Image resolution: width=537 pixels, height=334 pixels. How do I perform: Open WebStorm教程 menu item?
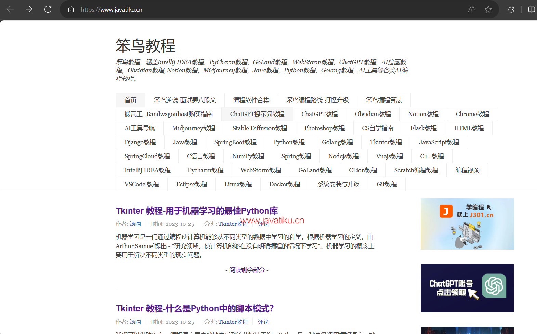point(261,170)
